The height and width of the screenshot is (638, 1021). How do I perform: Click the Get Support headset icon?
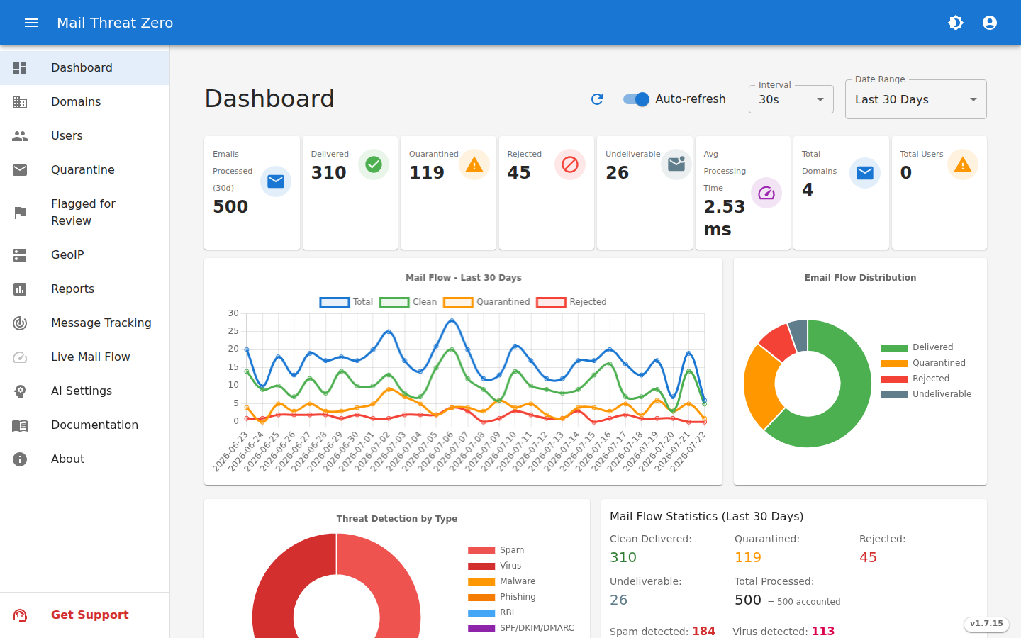click(x=20, y=615)
